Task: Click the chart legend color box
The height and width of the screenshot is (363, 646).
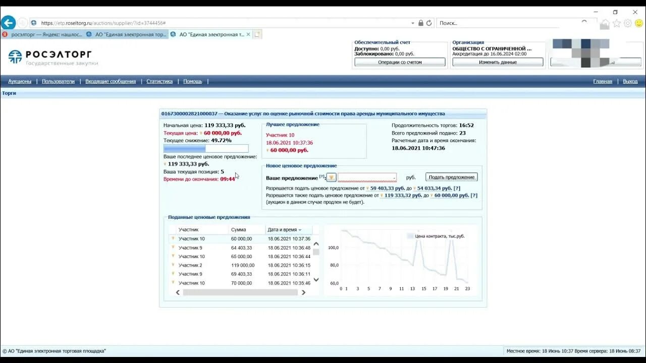Action: (x=410, y=236)
